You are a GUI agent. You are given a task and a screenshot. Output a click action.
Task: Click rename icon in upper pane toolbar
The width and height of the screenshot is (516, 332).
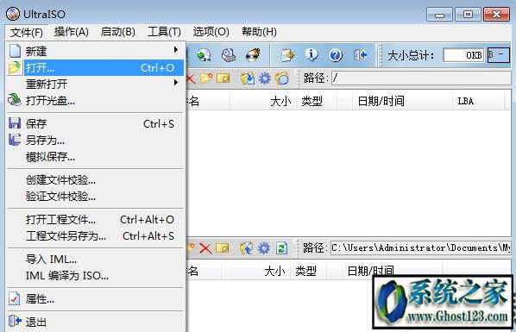pos(223,78)
